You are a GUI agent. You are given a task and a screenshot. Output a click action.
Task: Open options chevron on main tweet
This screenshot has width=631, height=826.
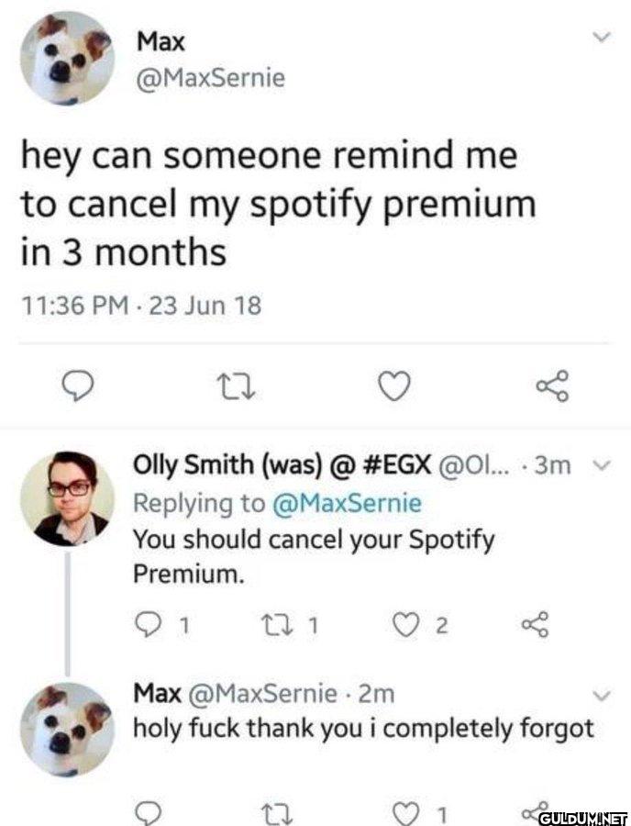[x=601, y=37]
